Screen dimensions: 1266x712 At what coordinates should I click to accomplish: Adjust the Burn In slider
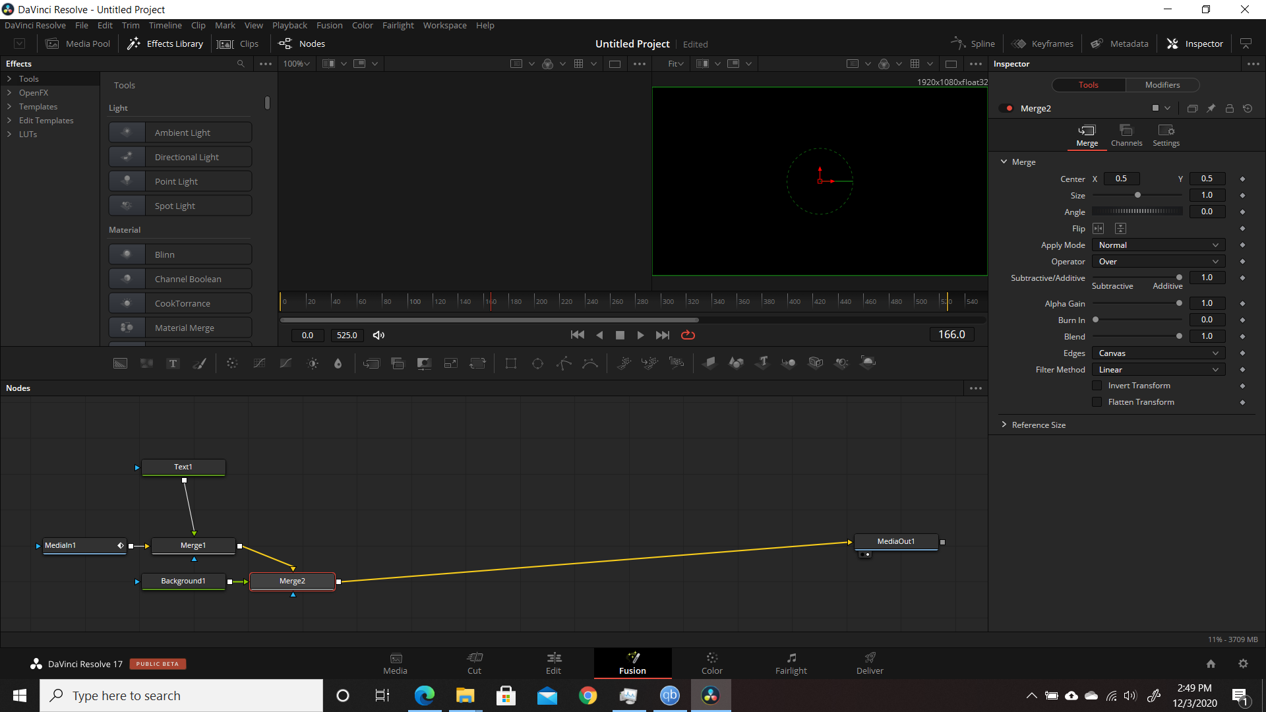pyautogui.click(x=1137, y=320)
